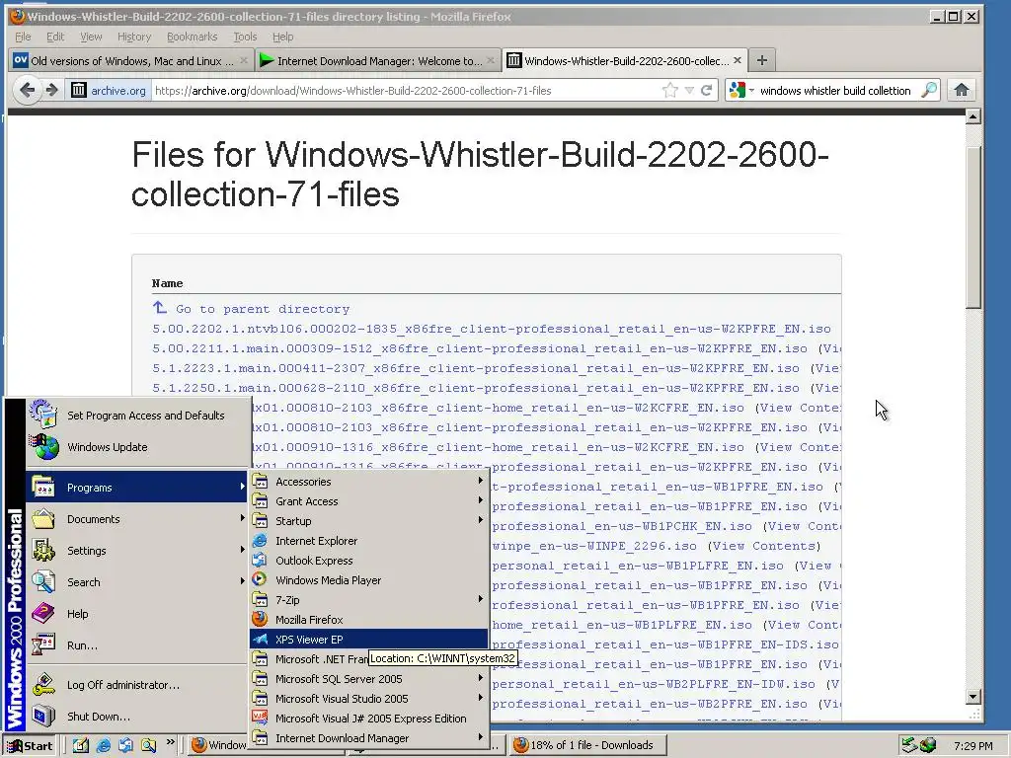
Task: Launch Outlook Express from Programs
Action: [368, 561]
